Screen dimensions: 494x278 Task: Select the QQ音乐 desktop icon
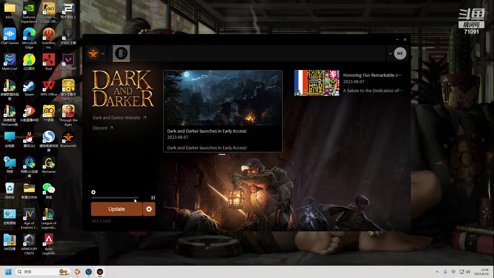[x=29, y=62]
